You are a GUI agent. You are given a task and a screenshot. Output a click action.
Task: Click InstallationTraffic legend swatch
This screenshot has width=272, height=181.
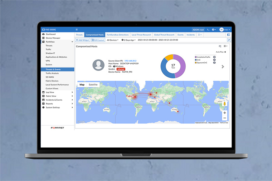tap(196, 57)
